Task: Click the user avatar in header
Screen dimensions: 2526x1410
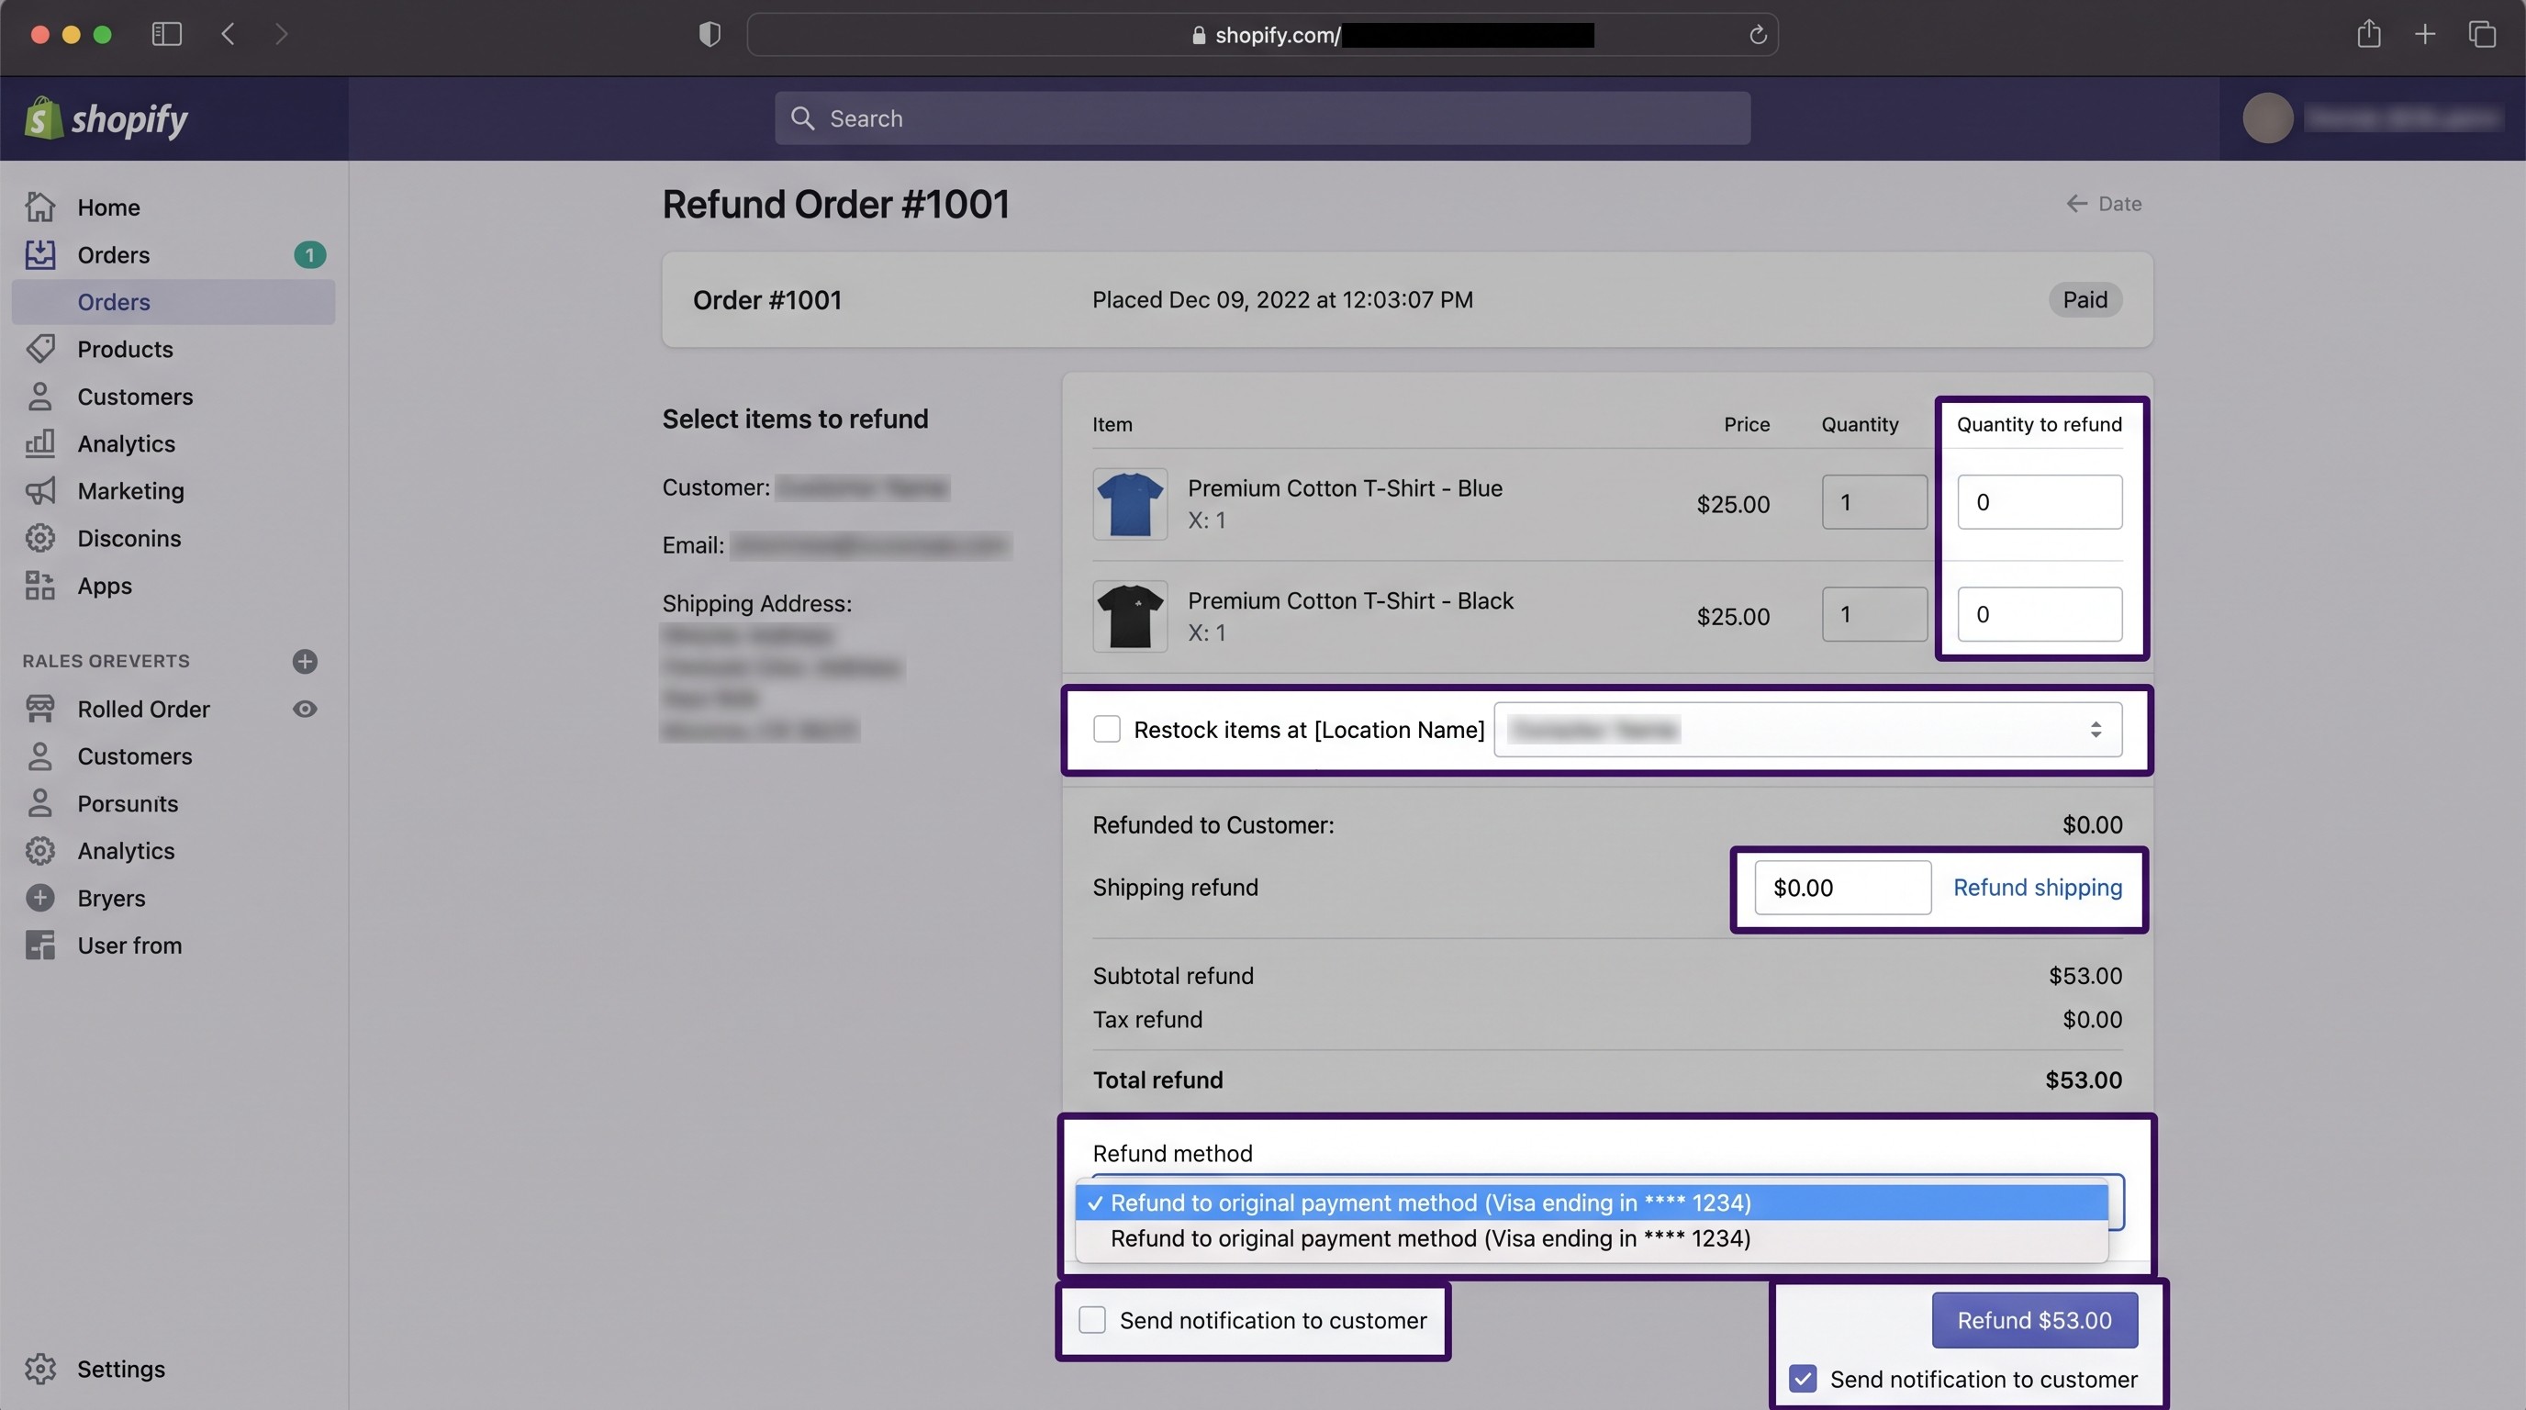Action: (x=2267, y=118)
